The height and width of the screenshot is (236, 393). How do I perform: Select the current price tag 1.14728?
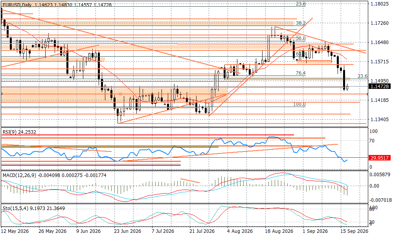pos(380,86)
